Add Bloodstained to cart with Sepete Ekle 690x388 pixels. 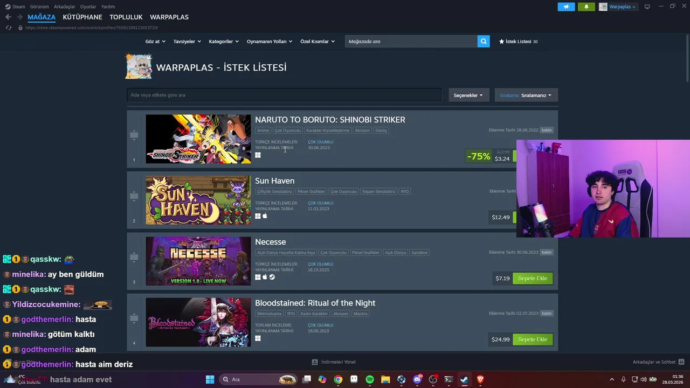click(533, 339)
